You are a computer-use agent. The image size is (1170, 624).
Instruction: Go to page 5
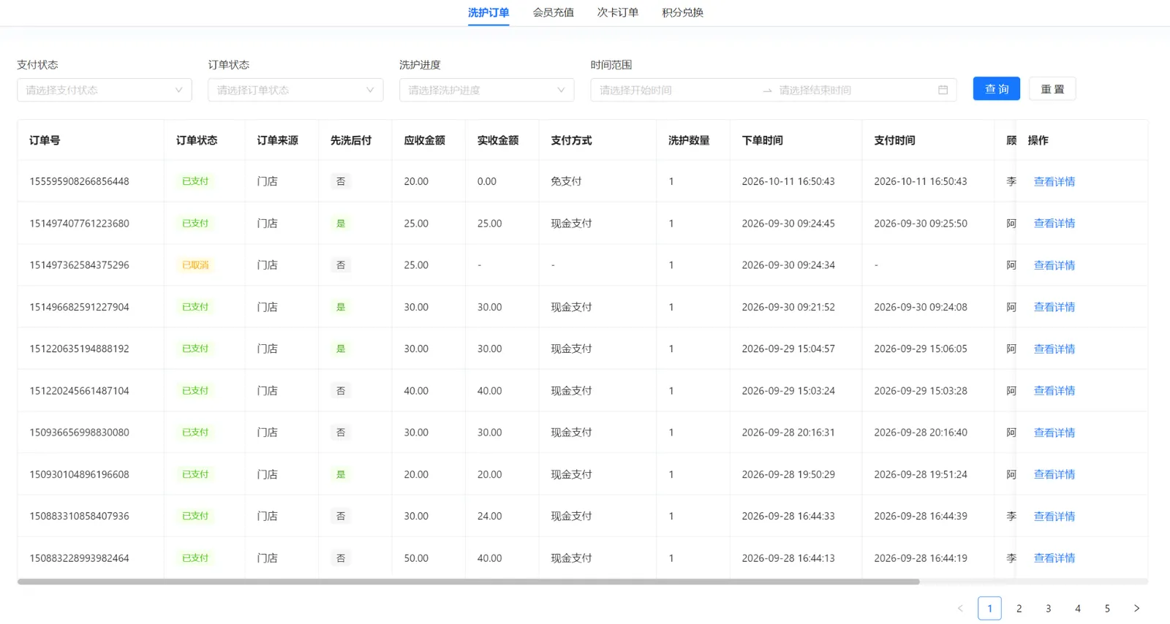(x=1107, y=608)
